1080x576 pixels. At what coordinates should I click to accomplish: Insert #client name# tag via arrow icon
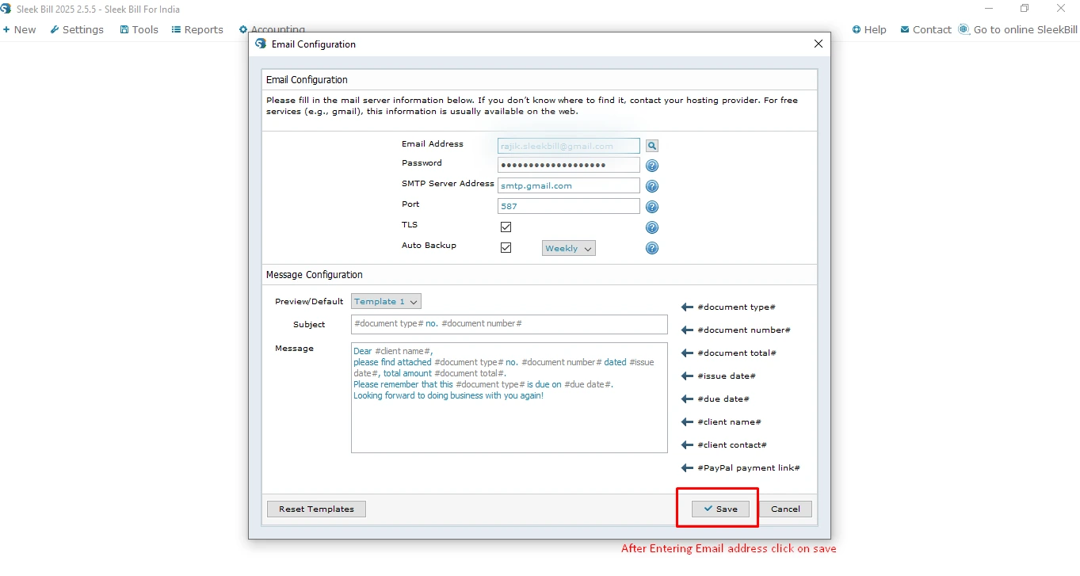687,422
